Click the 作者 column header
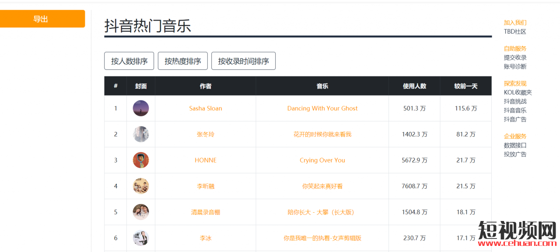The image size is (560, 252). 206,86
